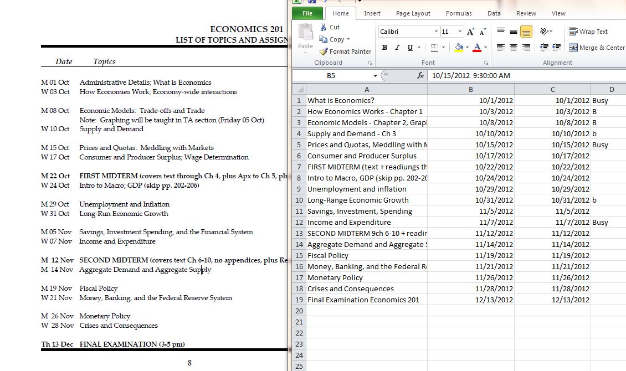Select row 7 header
626x371 pixels.
click(x=299, y=167)
